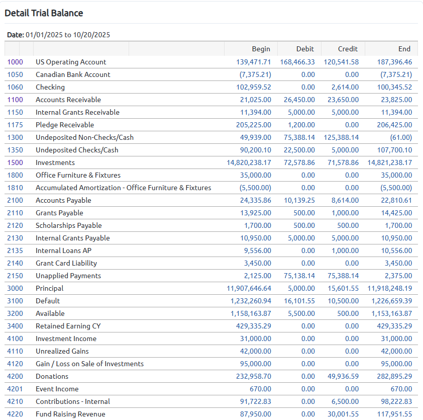
Task: Click Default end balance 1,226,659.39
Action: click(392, 301)
